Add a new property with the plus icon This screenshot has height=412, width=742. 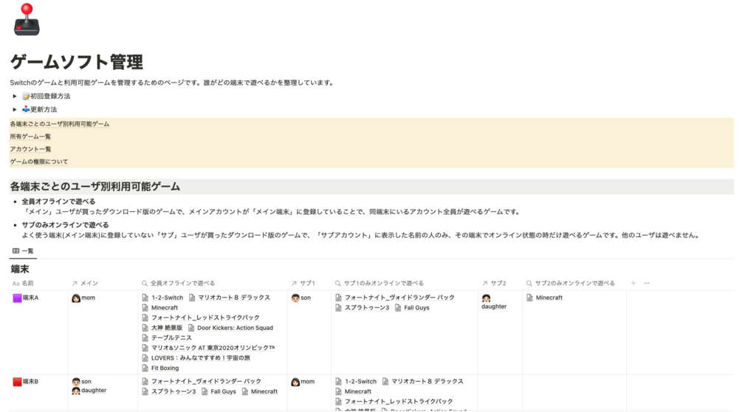coord(633,284)
